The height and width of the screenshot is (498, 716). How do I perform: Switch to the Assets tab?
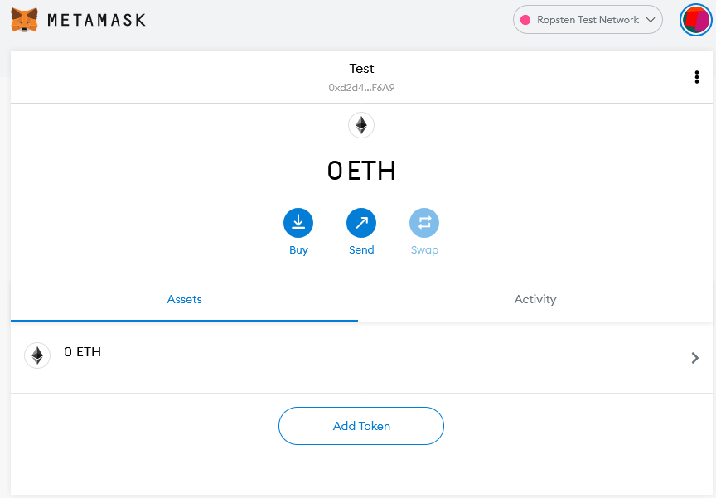(x=184, y=299)
